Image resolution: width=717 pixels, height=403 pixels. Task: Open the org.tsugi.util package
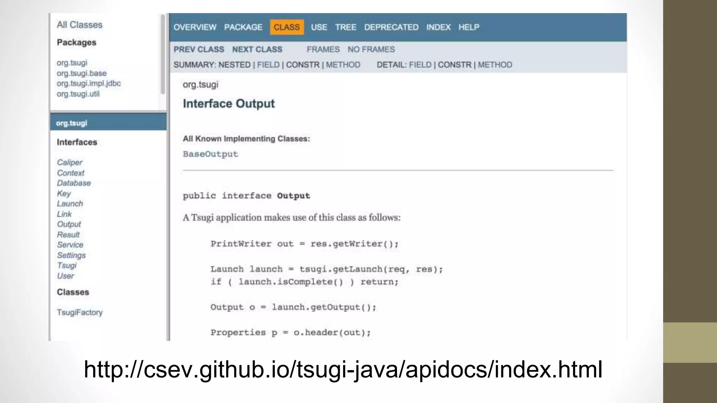78,94
